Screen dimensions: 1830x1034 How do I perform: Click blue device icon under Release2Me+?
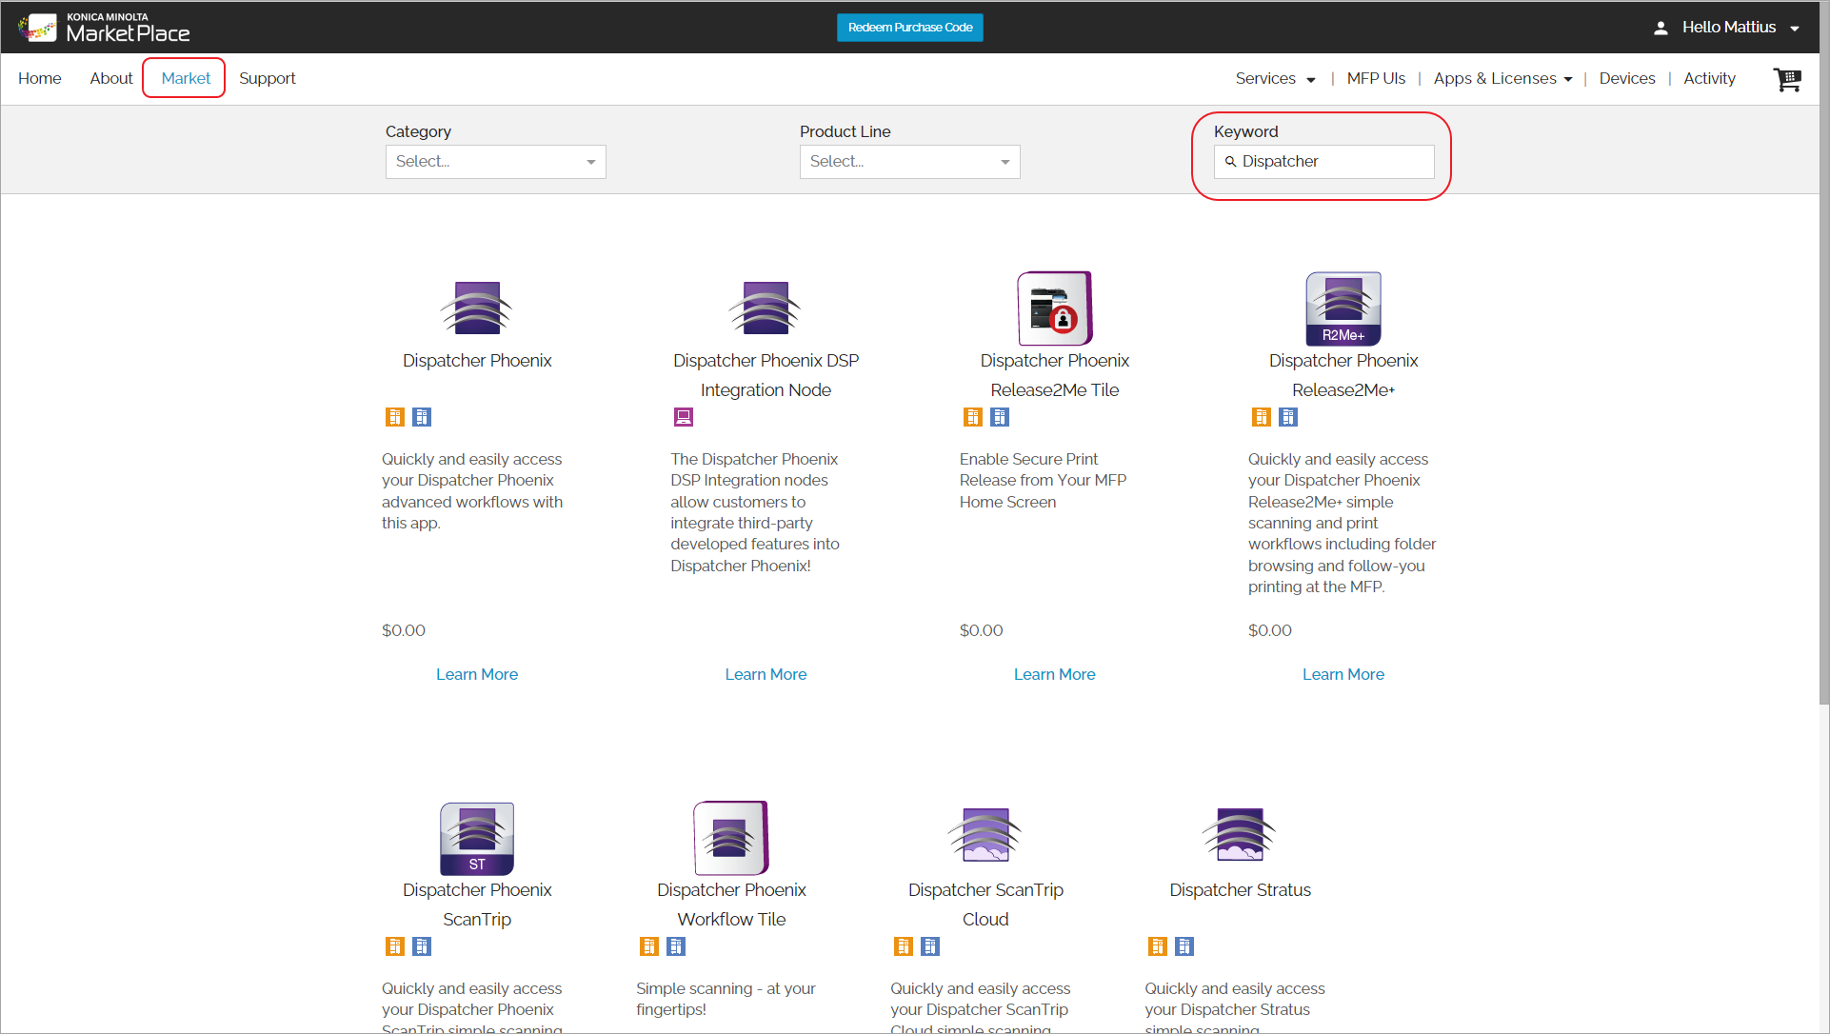1288,417
